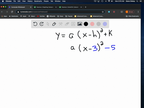Expand the Other Bookmarks folder
Screen dimensions: 144x108
132,16
